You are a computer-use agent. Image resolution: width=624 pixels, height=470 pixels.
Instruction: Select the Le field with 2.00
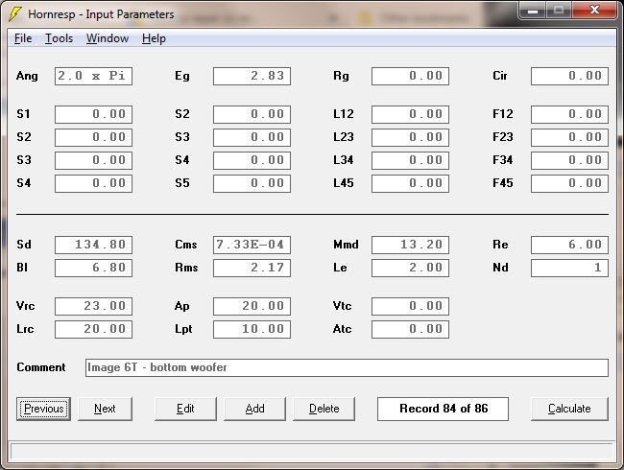tap(410, 268)
